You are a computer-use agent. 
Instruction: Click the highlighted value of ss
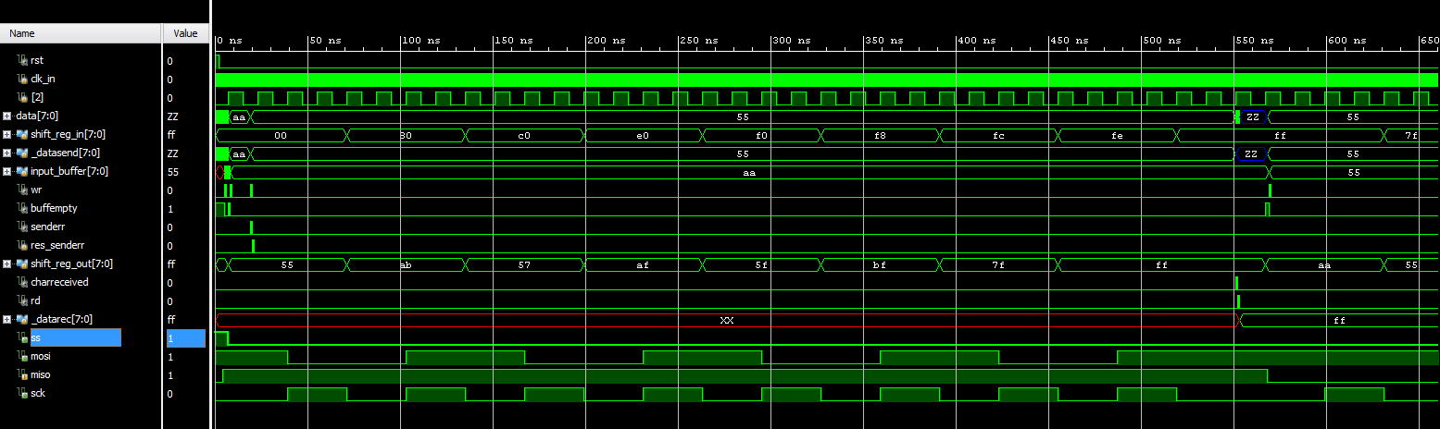coord(185,338)
